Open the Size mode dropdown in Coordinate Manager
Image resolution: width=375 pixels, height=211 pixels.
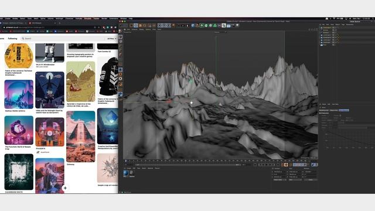pos(295,180)
